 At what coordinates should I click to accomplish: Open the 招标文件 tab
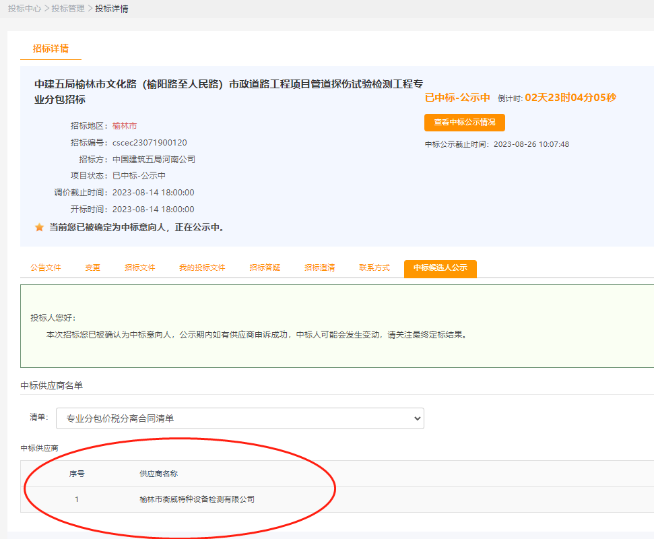click(139, 268)
